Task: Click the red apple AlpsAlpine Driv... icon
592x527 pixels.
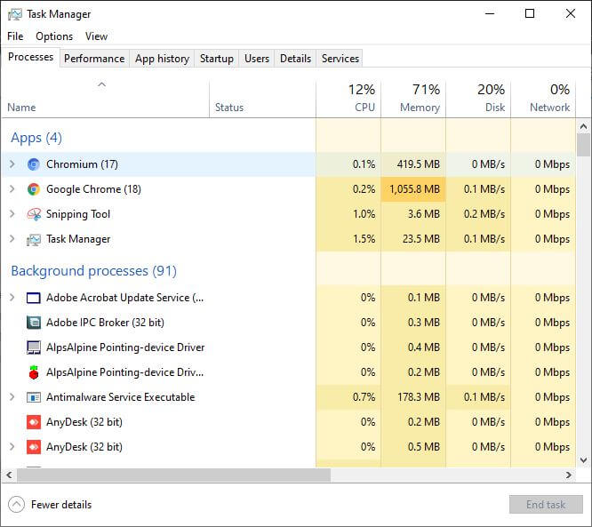Action: pos(34,372)
